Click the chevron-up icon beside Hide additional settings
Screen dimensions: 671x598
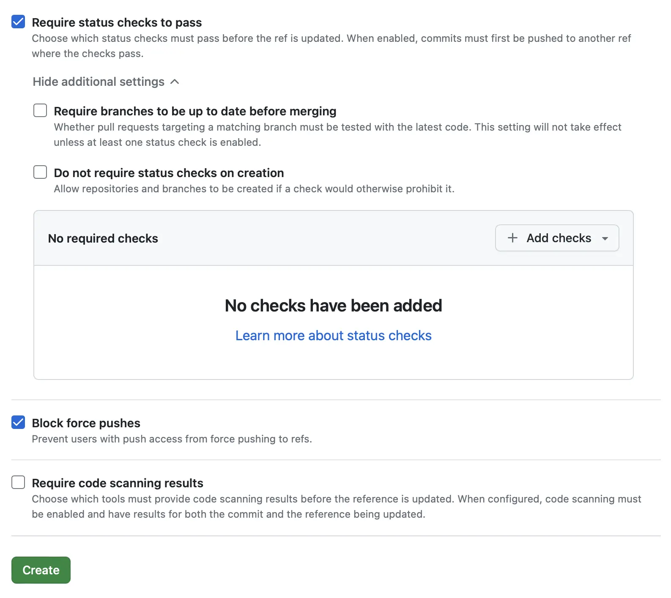tap(175, 82)
